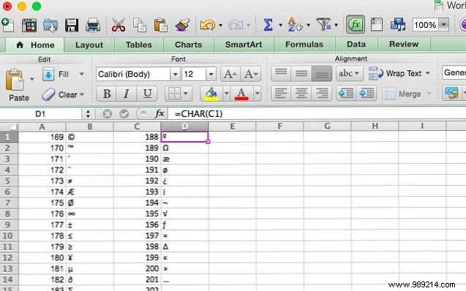Open the Toolbox icon
Screen dimensions: 466x291
377,25
